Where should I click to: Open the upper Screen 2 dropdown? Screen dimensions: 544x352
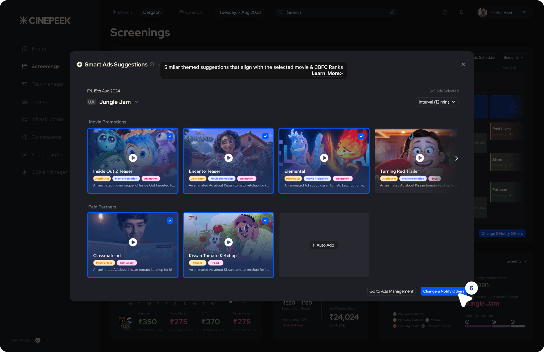pyautogui.click(x=513, y=57)
